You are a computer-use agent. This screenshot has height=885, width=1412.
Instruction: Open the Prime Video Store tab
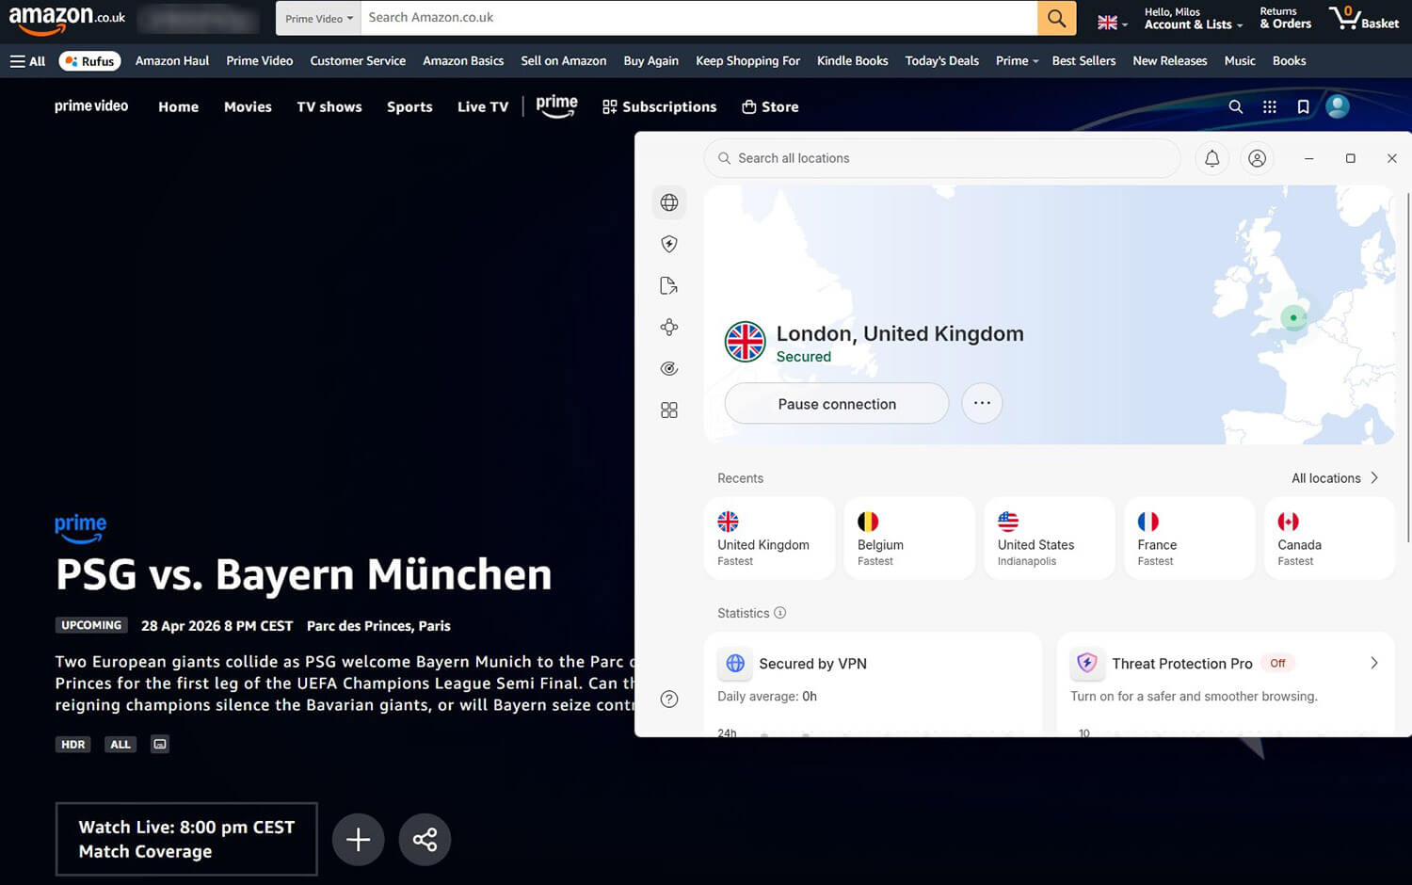[x=770, y=107]
